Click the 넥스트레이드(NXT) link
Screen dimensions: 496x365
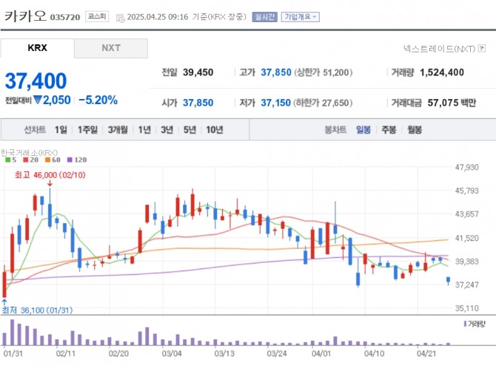(x=439, y=49)
